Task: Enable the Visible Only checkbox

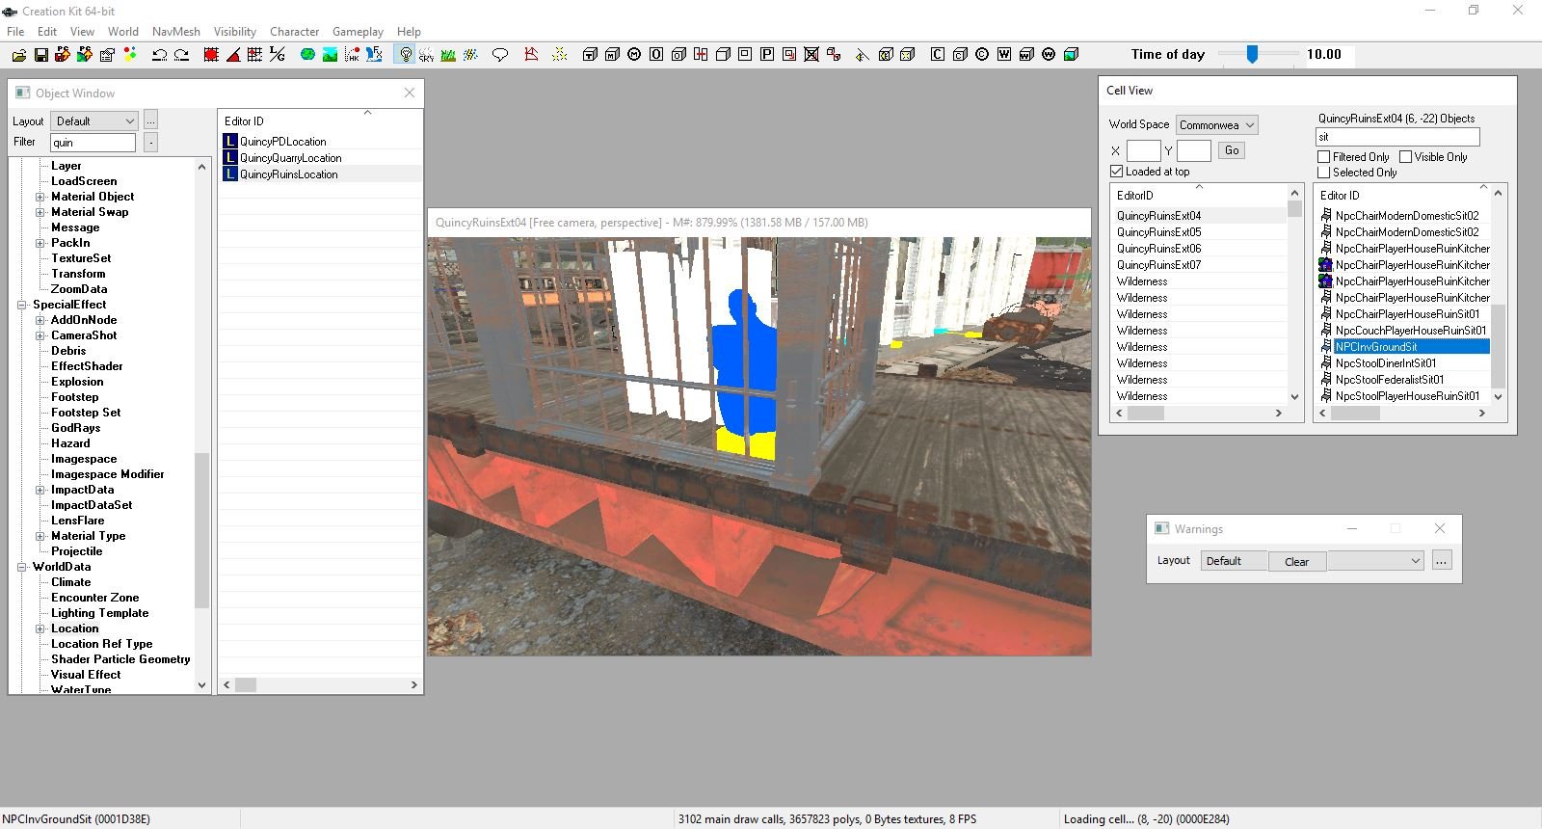Action: coord(1405,157)
